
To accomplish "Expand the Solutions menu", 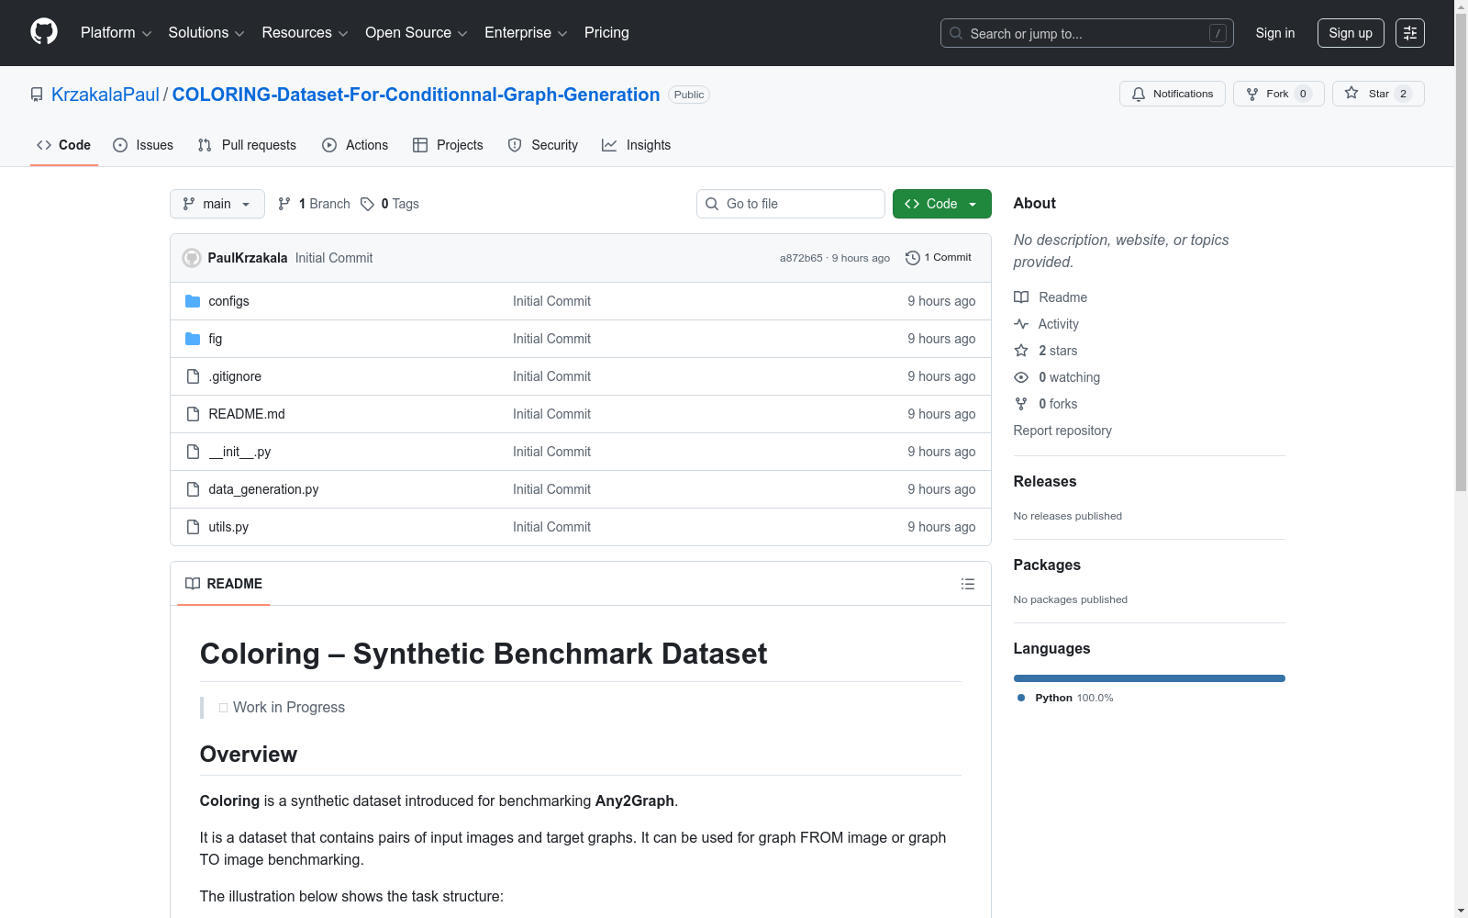I will coord(206,33).
